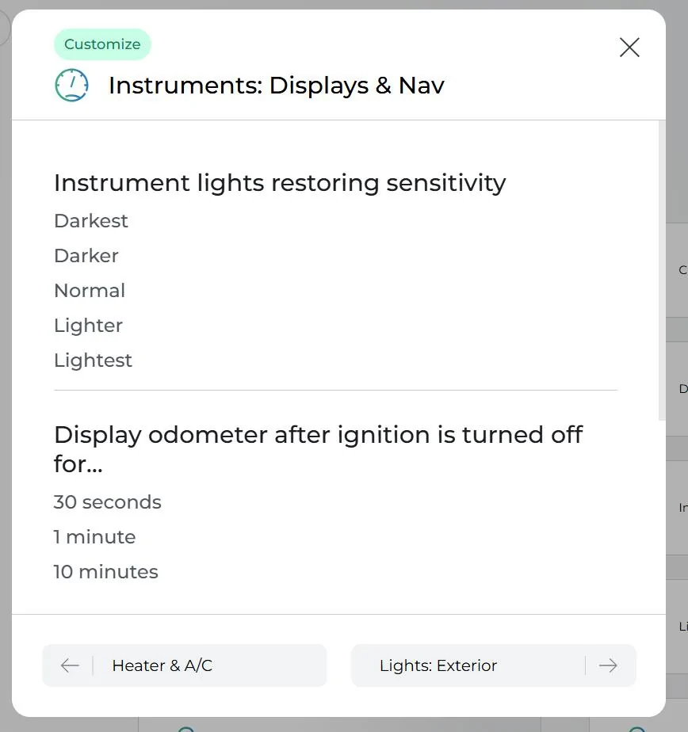Click the green Customize badge
The width and height of the screenshot is (688, 732).
[x=102, y=44]
